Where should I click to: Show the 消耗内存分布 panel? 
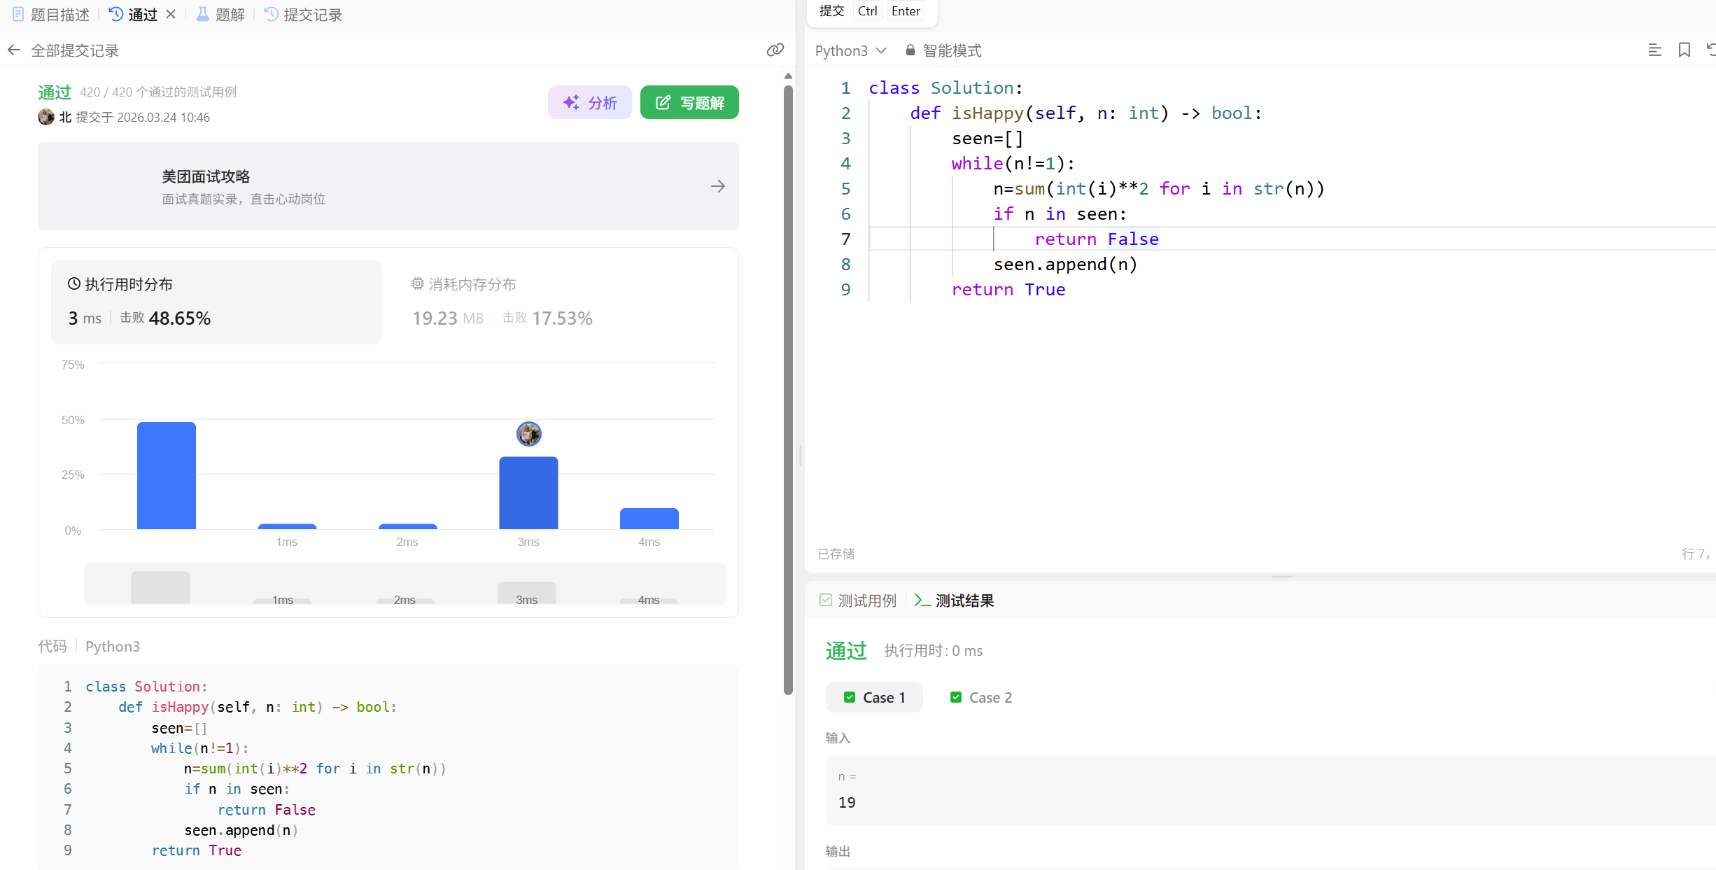pos(464,284)
